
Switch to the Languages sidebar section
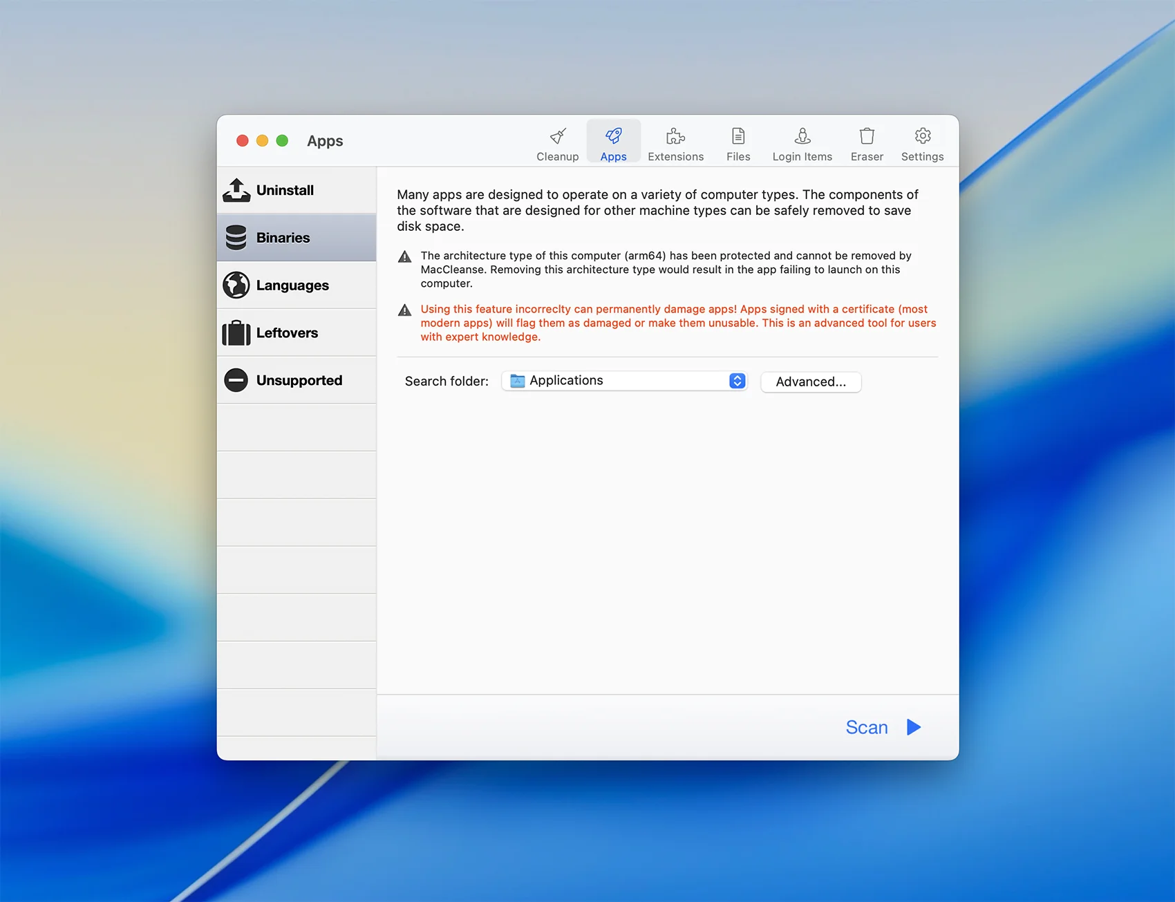292,285
